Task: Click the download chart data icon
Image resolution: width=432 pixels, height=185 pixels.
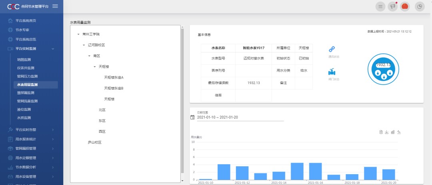Action: tap(387, 132)
